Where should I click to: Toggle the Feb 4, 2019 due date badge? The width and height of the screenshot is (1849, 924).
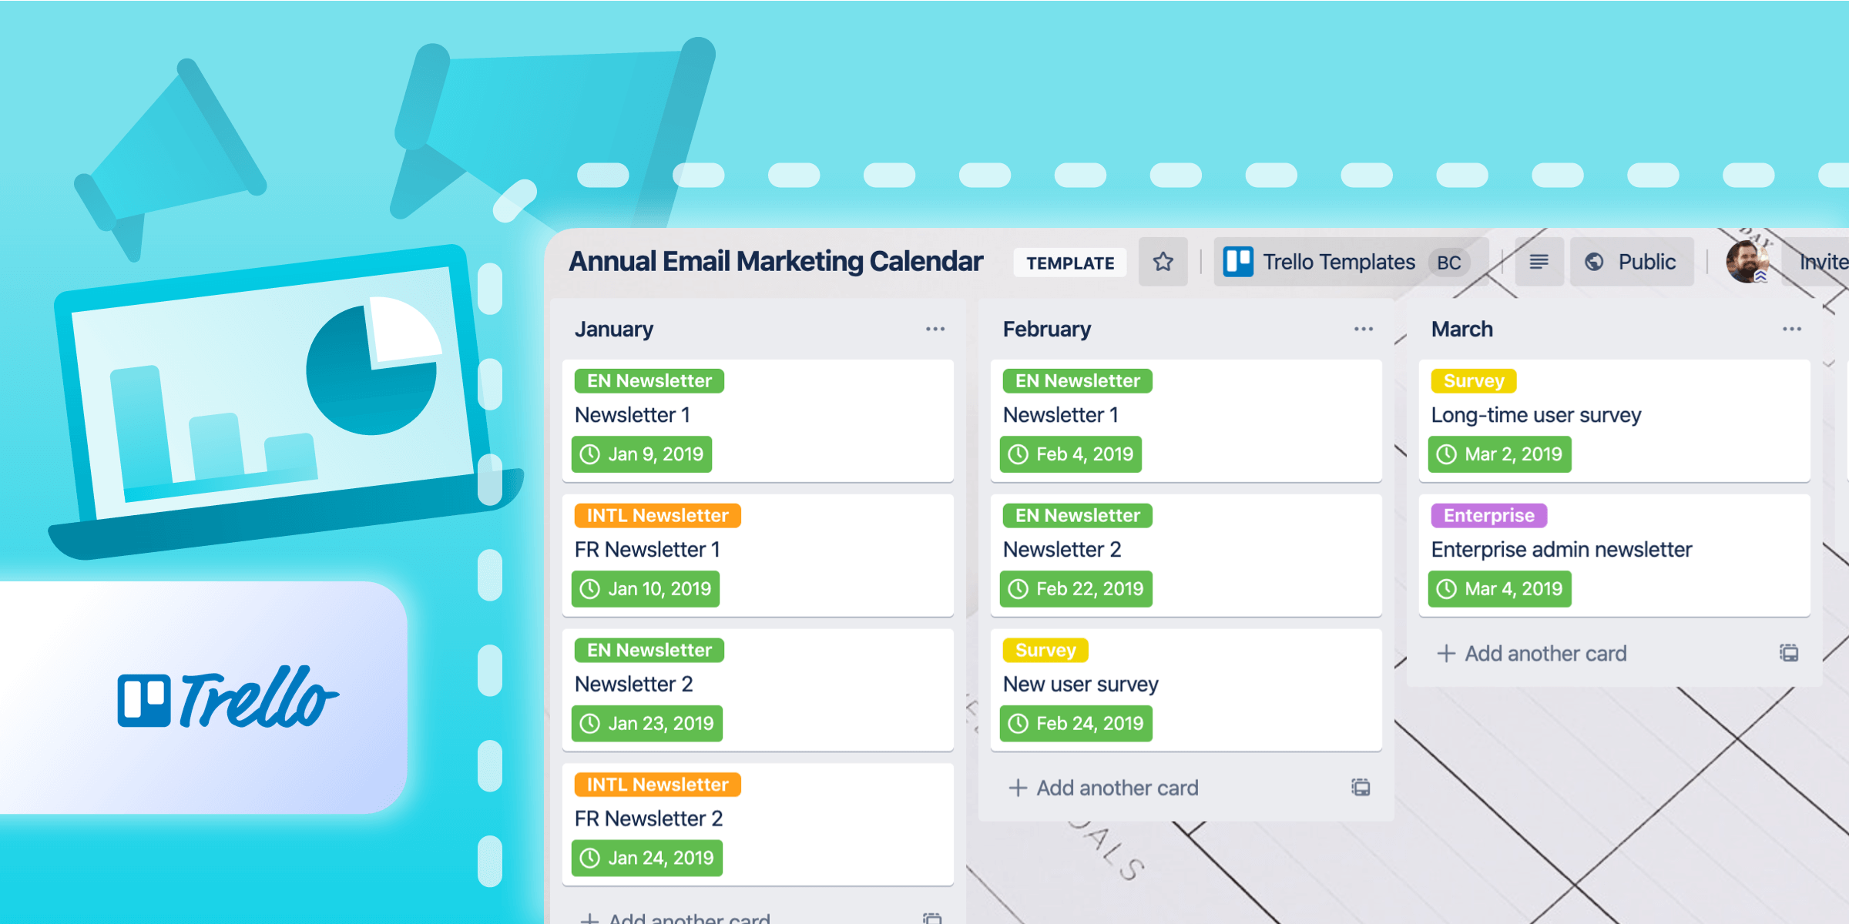click(x=1071, y=454)
